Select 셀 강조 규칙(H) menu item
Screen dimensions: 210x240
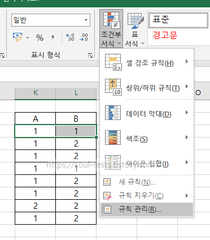(147, 62)
